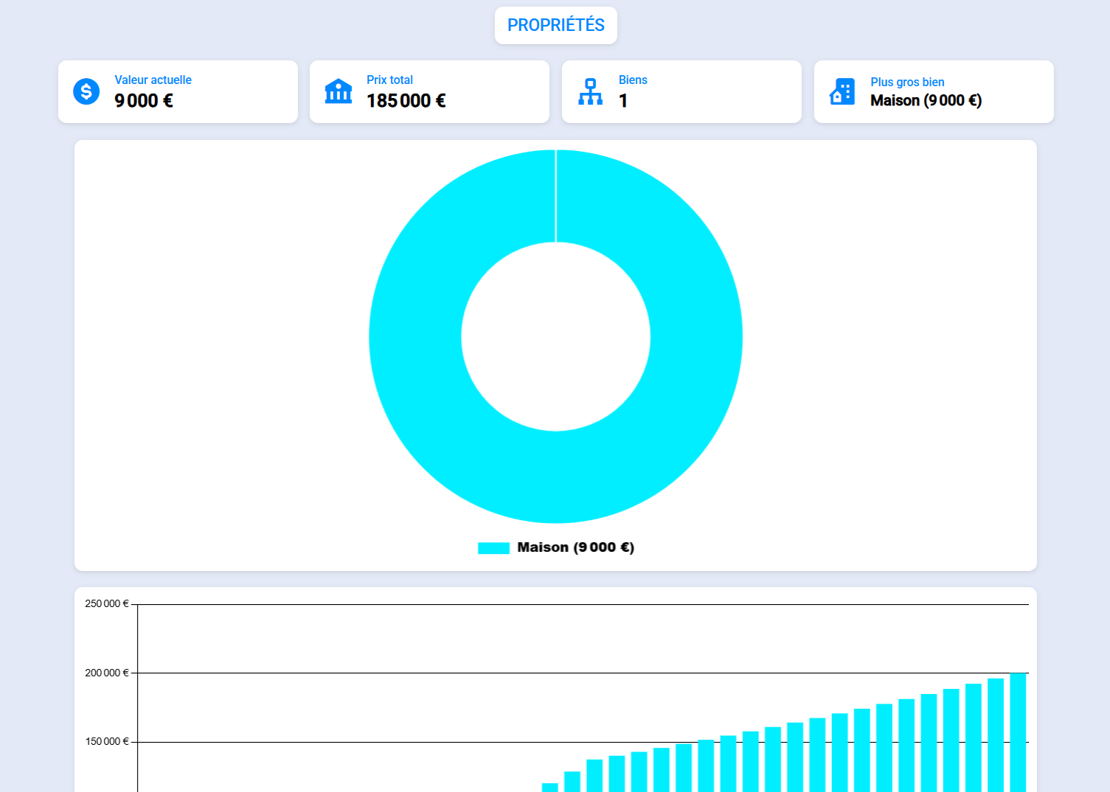Click the hierarchy tree icon in Biens card
1110x792 pixels.
[x=590, y=91]
